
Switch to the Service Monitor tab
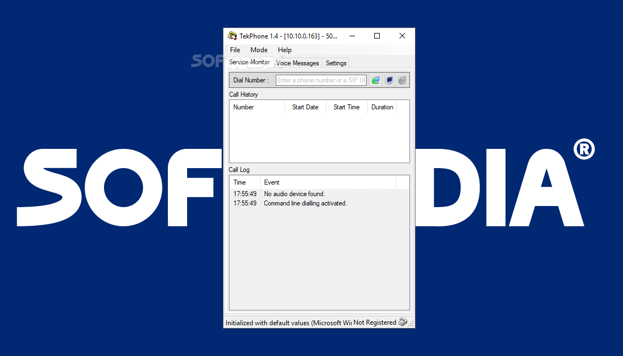[x=249, y=62]
